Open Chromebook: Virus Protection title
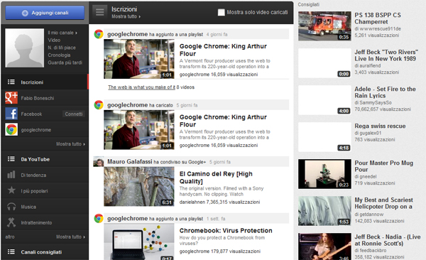 pos(226,231)
